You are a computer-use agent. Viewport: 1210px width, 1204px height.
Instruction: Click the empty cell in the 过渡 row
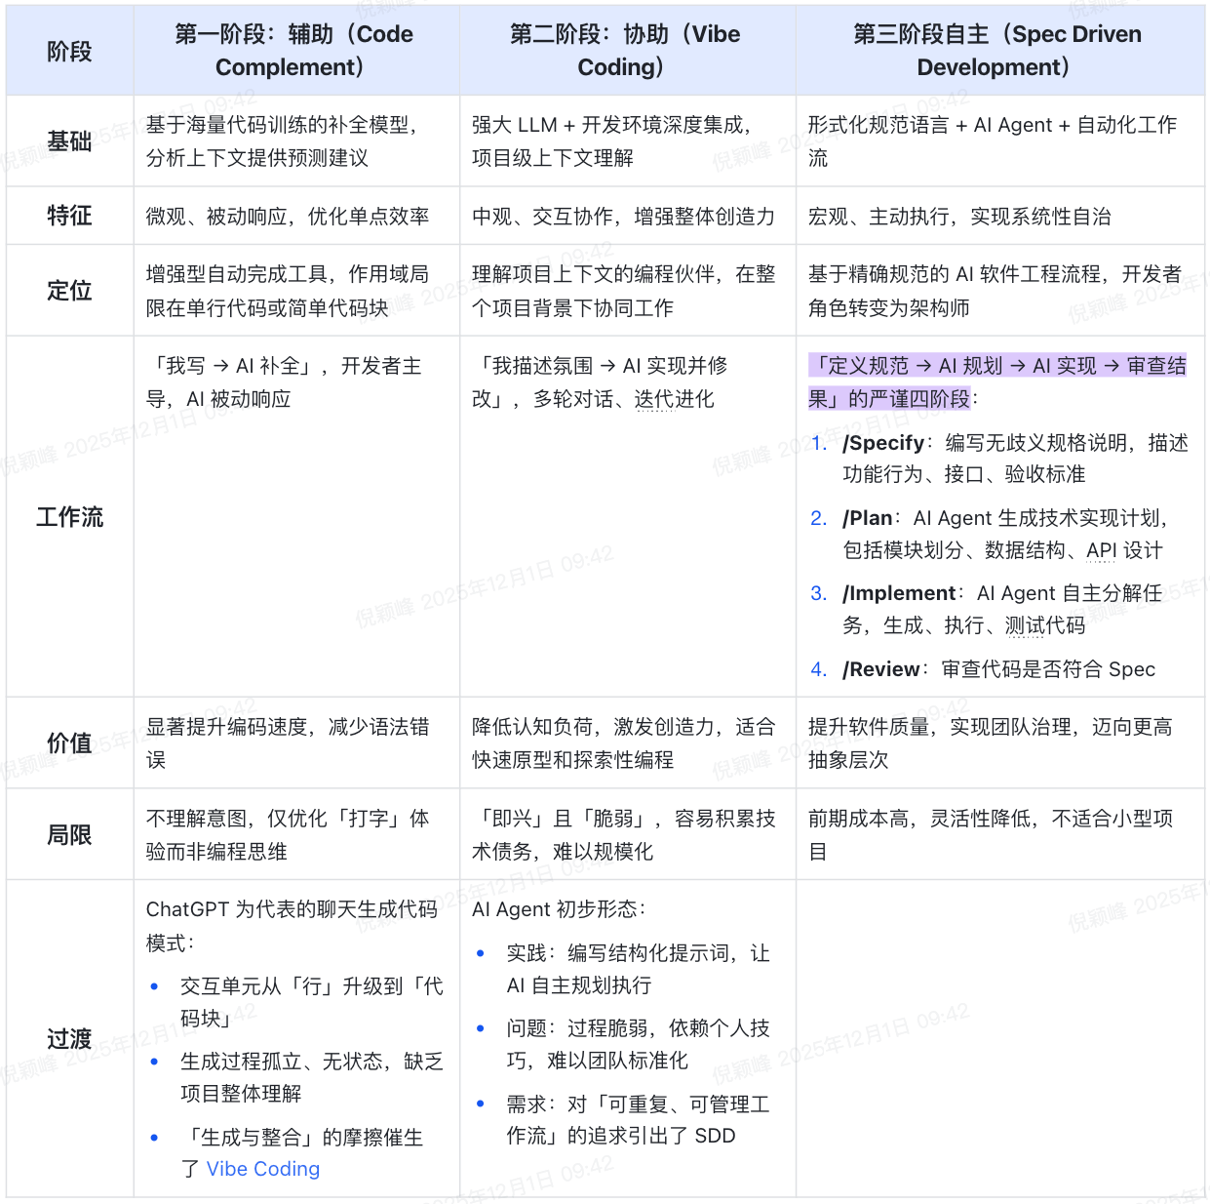coord(999,1039)
